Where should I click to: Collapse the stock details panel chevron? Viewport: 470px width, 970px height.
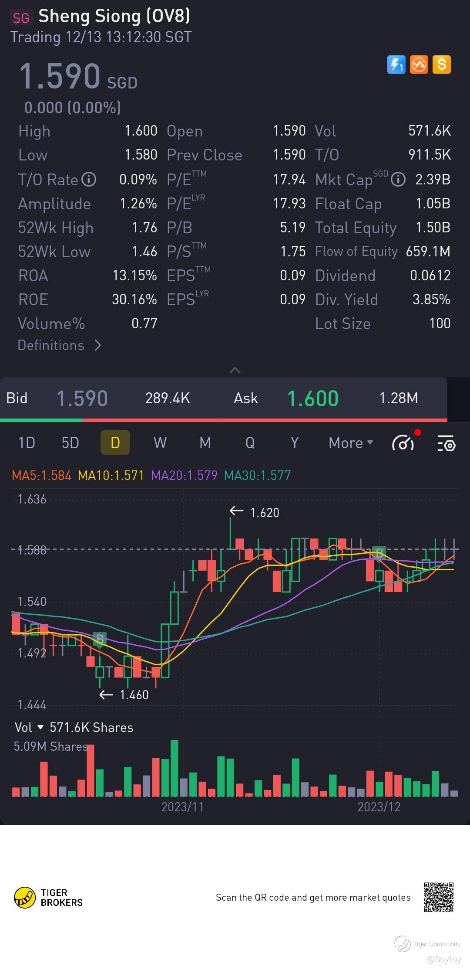(235, 370)
